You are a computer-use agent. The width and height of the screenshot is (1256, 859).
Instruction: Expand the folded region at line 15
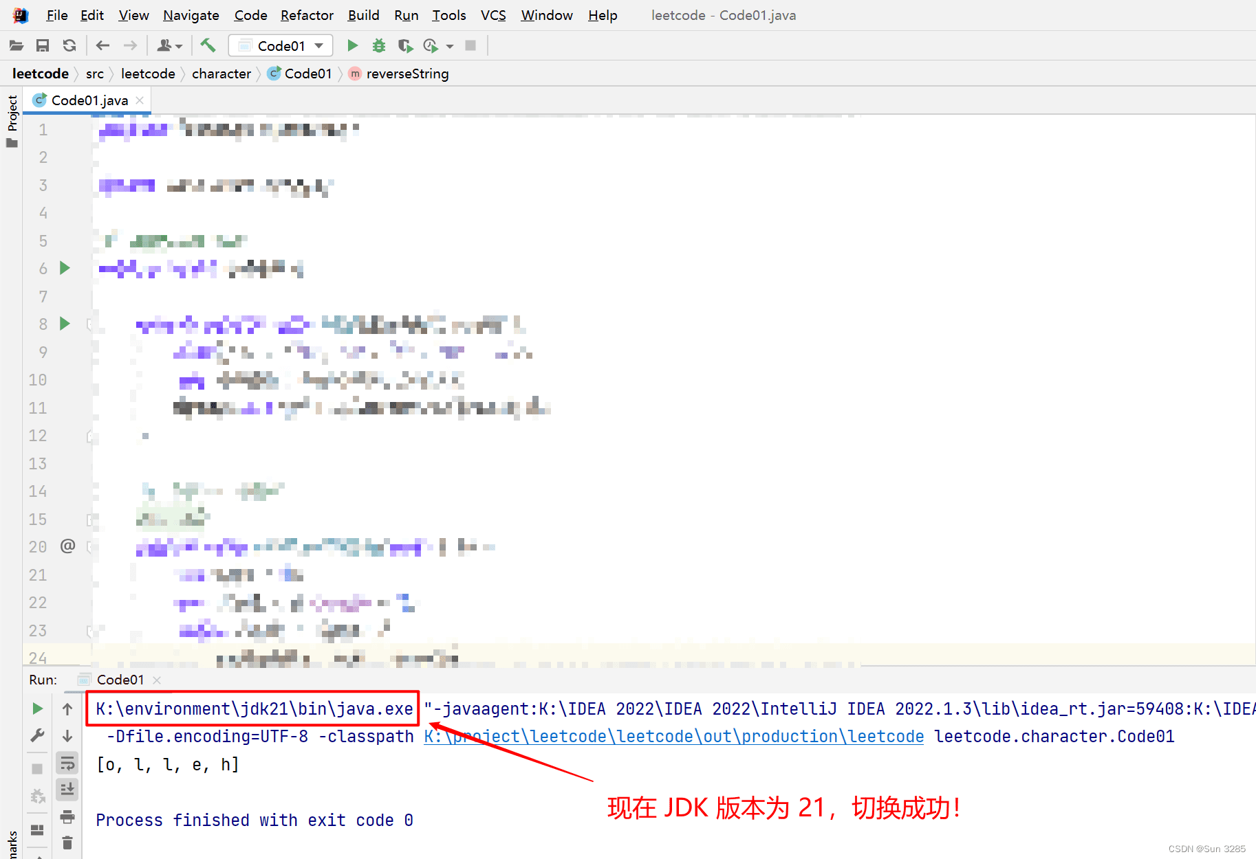tap(89, 520)
